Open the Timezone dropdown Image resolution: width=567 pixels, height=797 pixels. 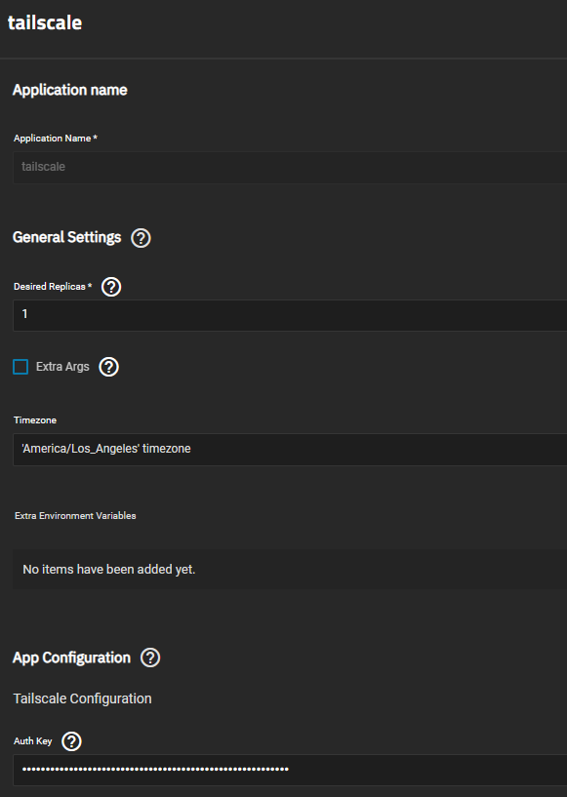click(x=290, y=450)
